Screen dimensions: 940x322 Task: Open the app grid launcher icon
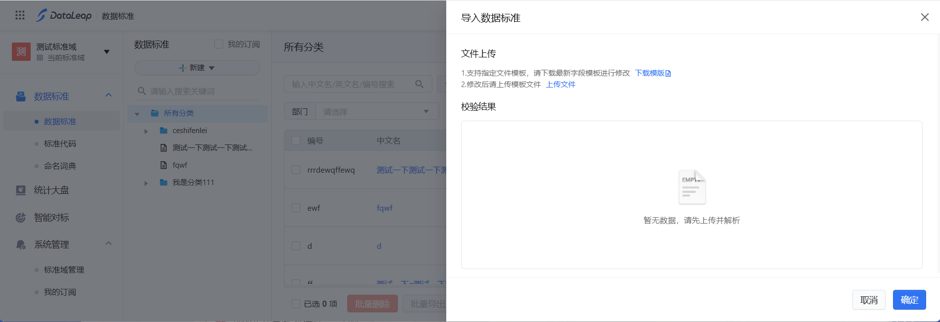point(20,15)
